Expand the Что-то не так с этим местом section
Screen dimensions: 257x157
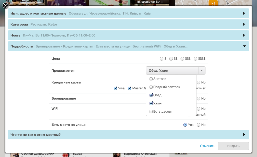click(128, 135)
